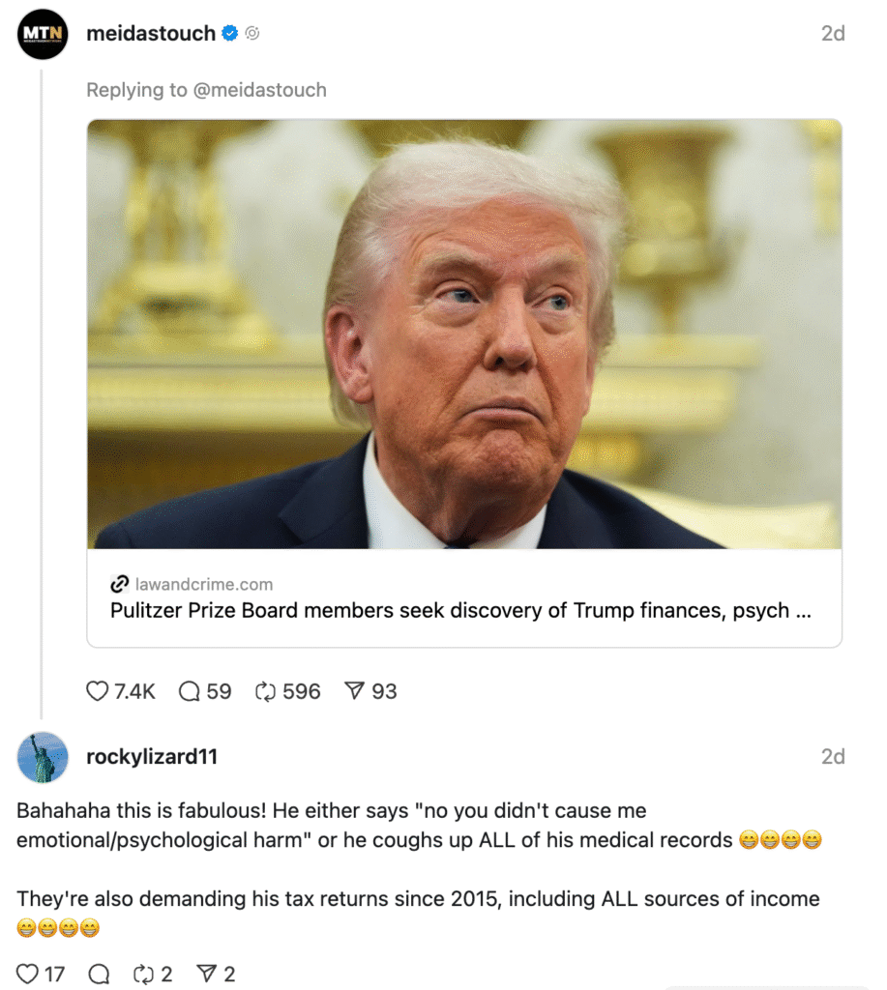
Task: Open the MTN meidastouch profile avatar
Action: (43, 34)
